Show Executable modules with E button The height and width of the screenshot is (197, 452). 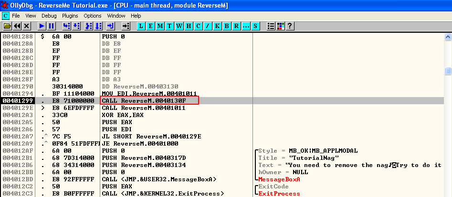(x=150, y=26)
